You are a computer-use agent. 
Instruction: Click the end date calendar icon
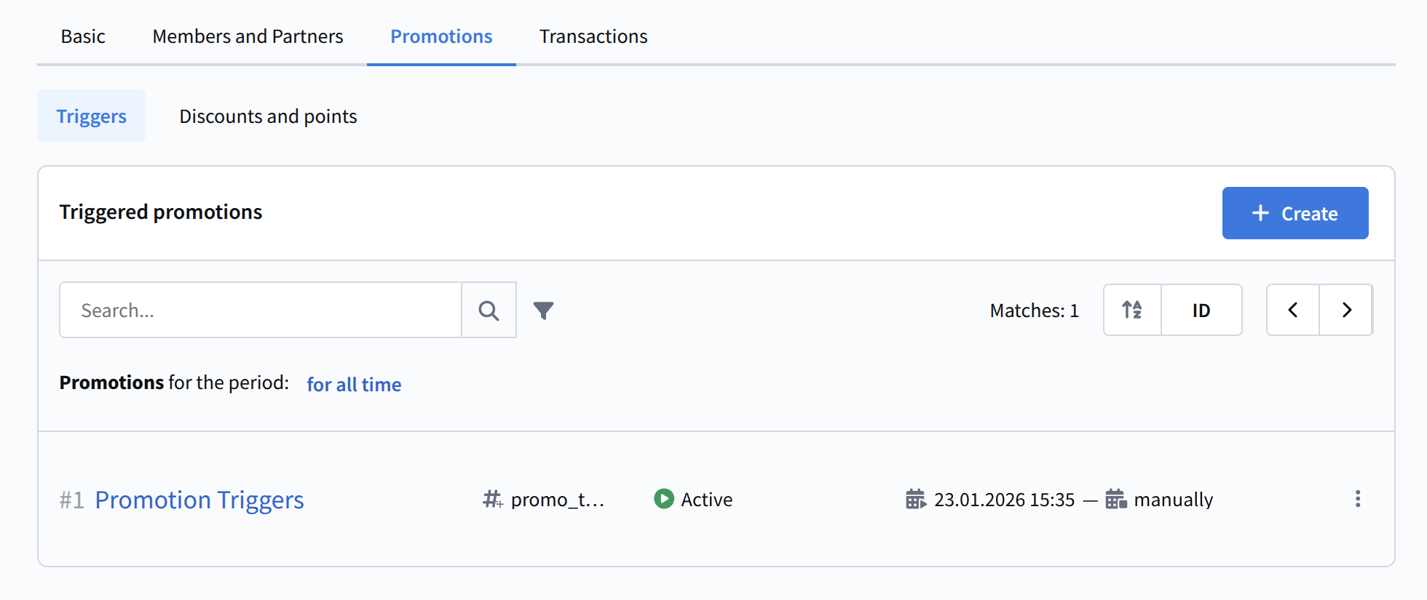tap(1115, 500)
